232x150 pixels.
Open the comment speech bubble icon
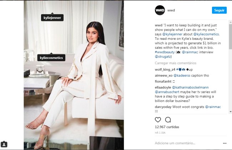[x=168, y=120]
